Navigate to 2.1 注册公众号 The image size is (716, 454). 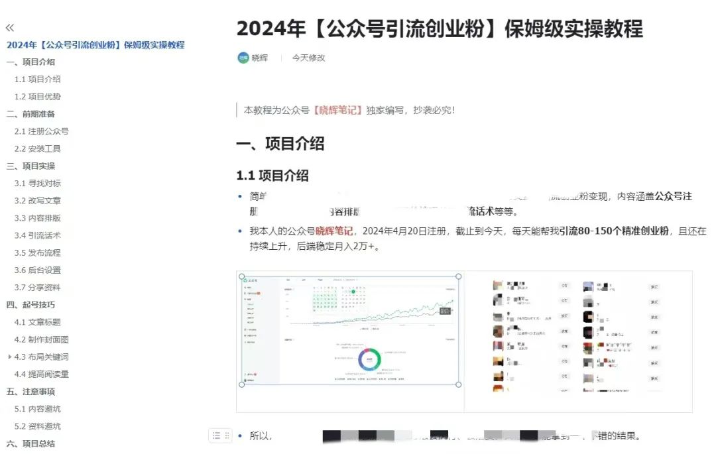coord(38,131)
